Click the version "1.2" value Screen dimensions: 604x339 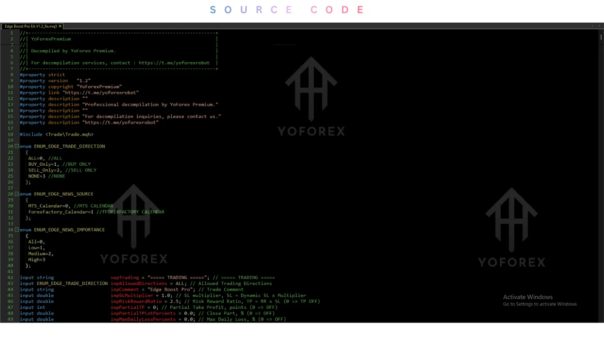(x=84, y=81)
